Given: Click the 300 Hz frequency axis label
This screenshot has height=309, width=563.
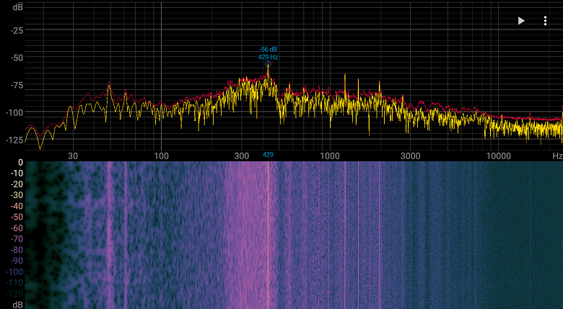Looking at the screenshot, I should 242,156.
